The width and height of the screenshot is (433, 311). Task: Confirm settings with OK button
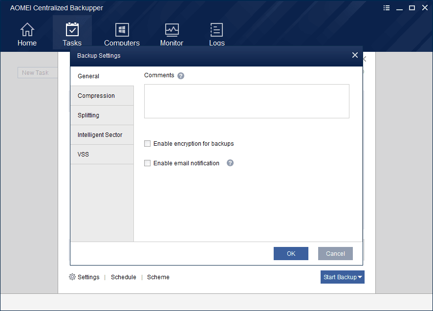pyautogui.click(x=291, y=254)
